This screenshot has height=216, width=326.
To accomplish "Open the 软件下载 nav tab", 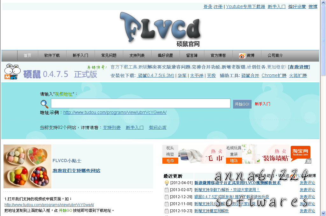I will coord(52,56).
